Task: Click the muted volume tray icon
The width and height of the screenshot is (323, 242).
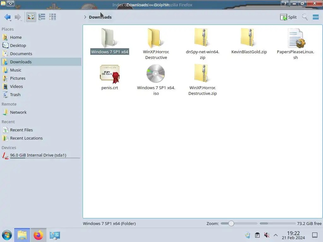Action: tap(267, 235)
